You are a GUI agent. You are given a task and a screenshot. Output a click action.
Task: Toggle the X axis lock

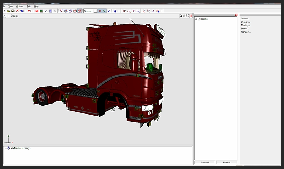[x=100, y=11]
